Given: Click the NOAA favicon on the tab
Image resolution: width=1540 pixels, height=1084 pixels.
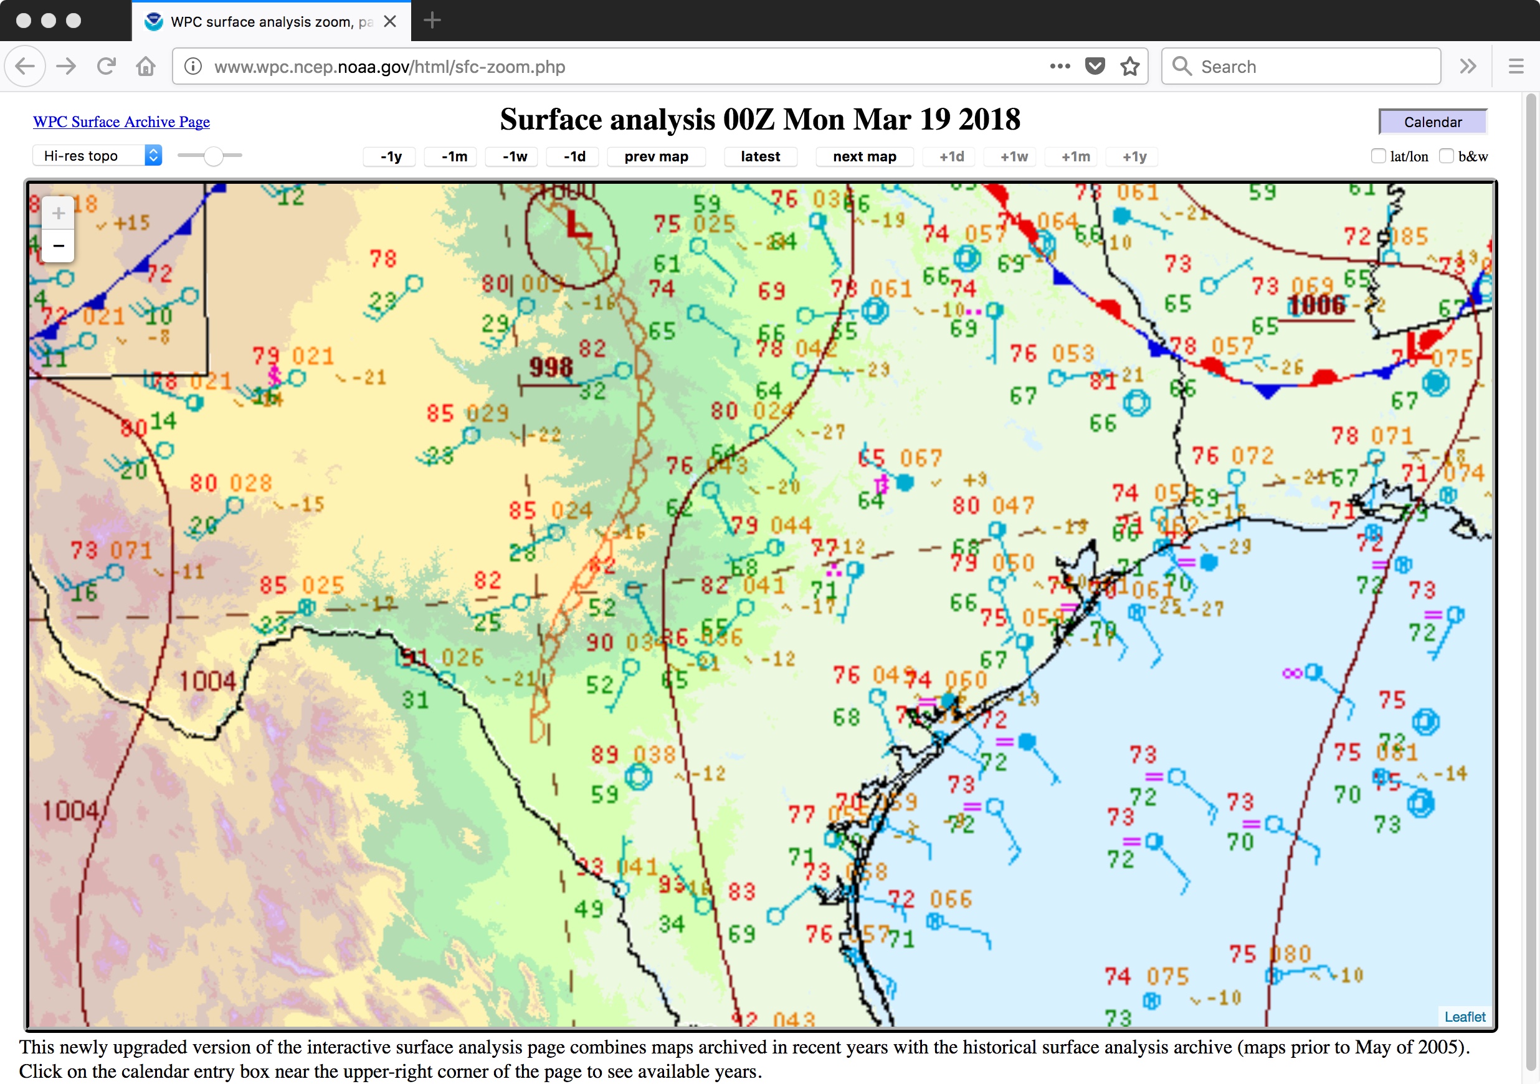Looking at the screenshot, I should [154, 21].
